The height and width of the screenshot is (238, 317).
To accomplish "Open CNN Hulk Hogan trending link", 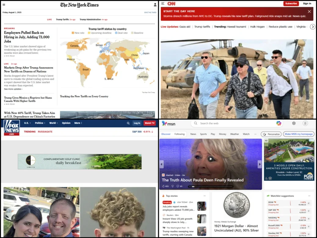I will click(x=257, y=27).
